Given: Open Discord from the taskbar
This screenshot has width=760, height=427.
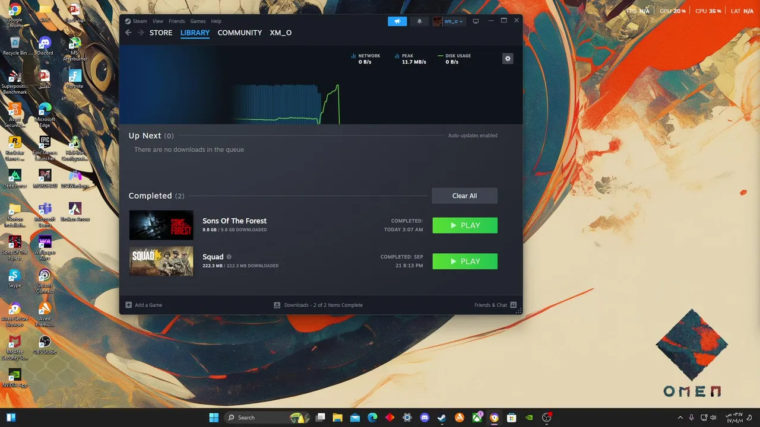Looking at the screenshot, I should coord(425,418).
